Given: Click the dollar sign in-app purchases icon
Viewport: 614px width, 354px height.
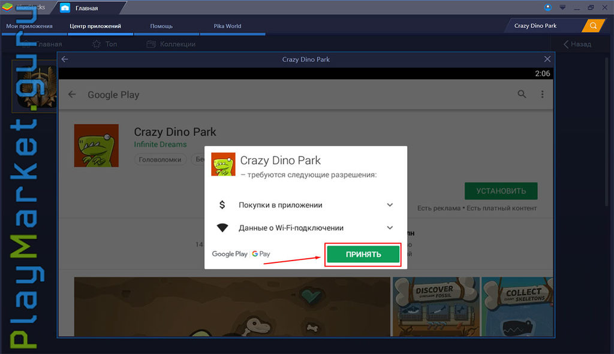Looking at the screenshot, I should click(x=222, y=205).
